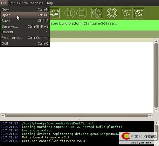The width and height of the screenshot is (159, 146).
Task: Open the Help menu
Action: (49, 3)
